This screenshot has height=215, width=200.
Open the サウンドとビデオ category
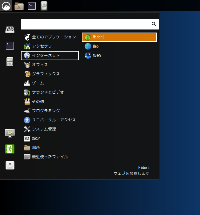point(50,92)
